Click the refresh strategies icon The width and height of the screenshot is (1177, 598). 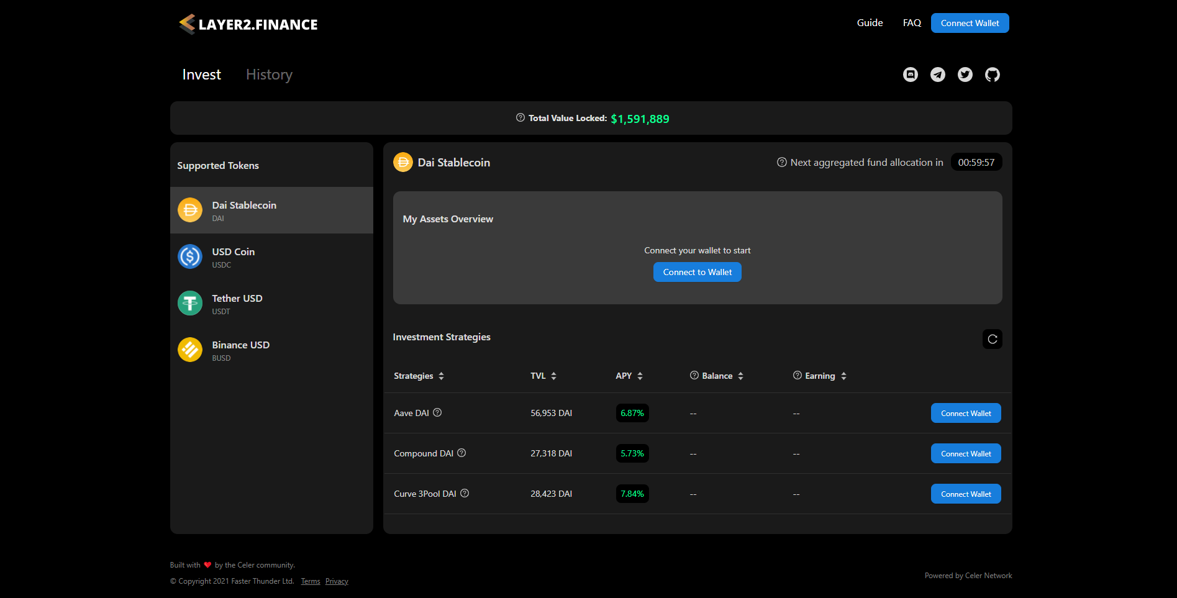pos(992,339)
